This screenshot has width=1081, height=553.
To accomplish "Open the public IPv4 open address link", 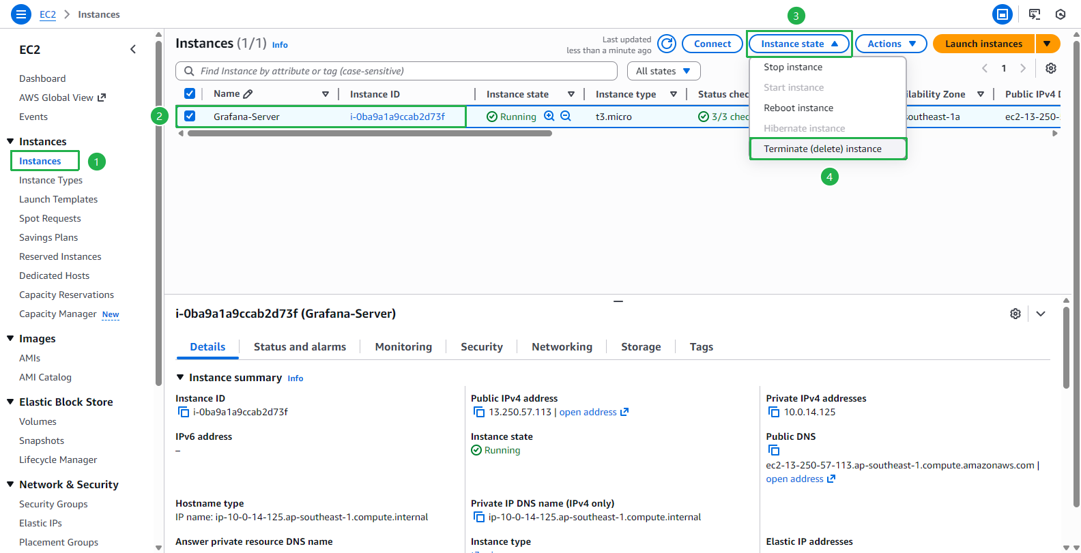I will pos(594,412).
